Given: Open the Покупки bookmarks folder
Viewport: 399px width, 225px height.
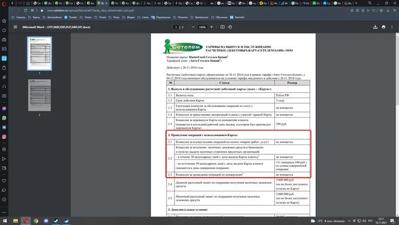Looking at the screenshot, I should click(181, 17).
